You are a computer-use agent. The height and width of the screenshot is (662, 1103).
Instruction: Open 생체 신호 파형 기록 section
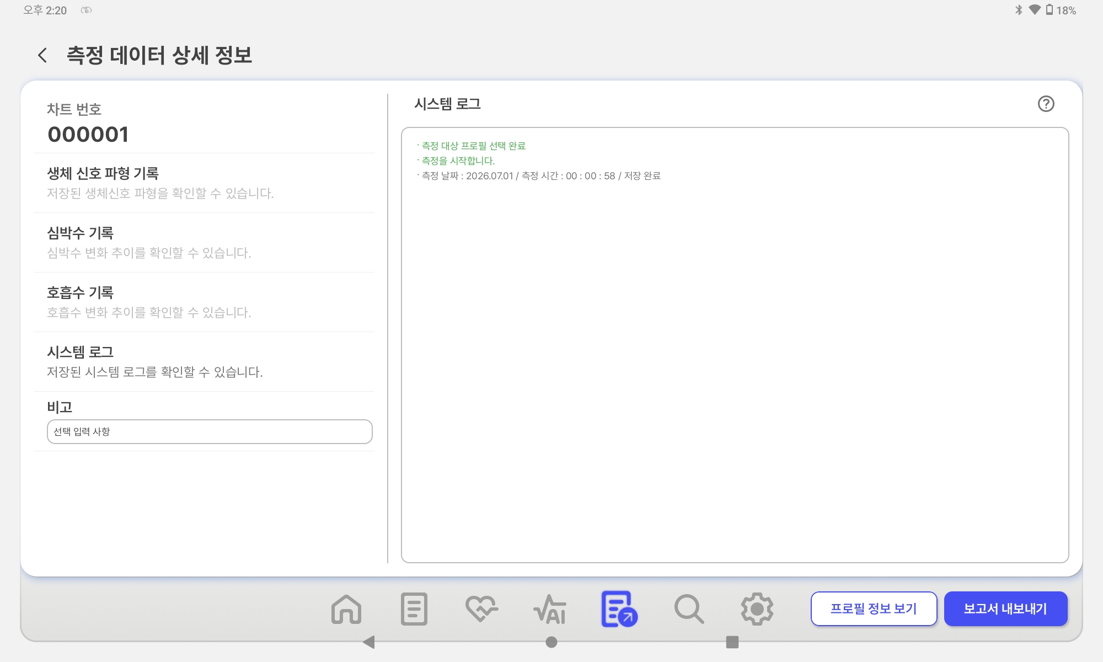coord(204,183)
